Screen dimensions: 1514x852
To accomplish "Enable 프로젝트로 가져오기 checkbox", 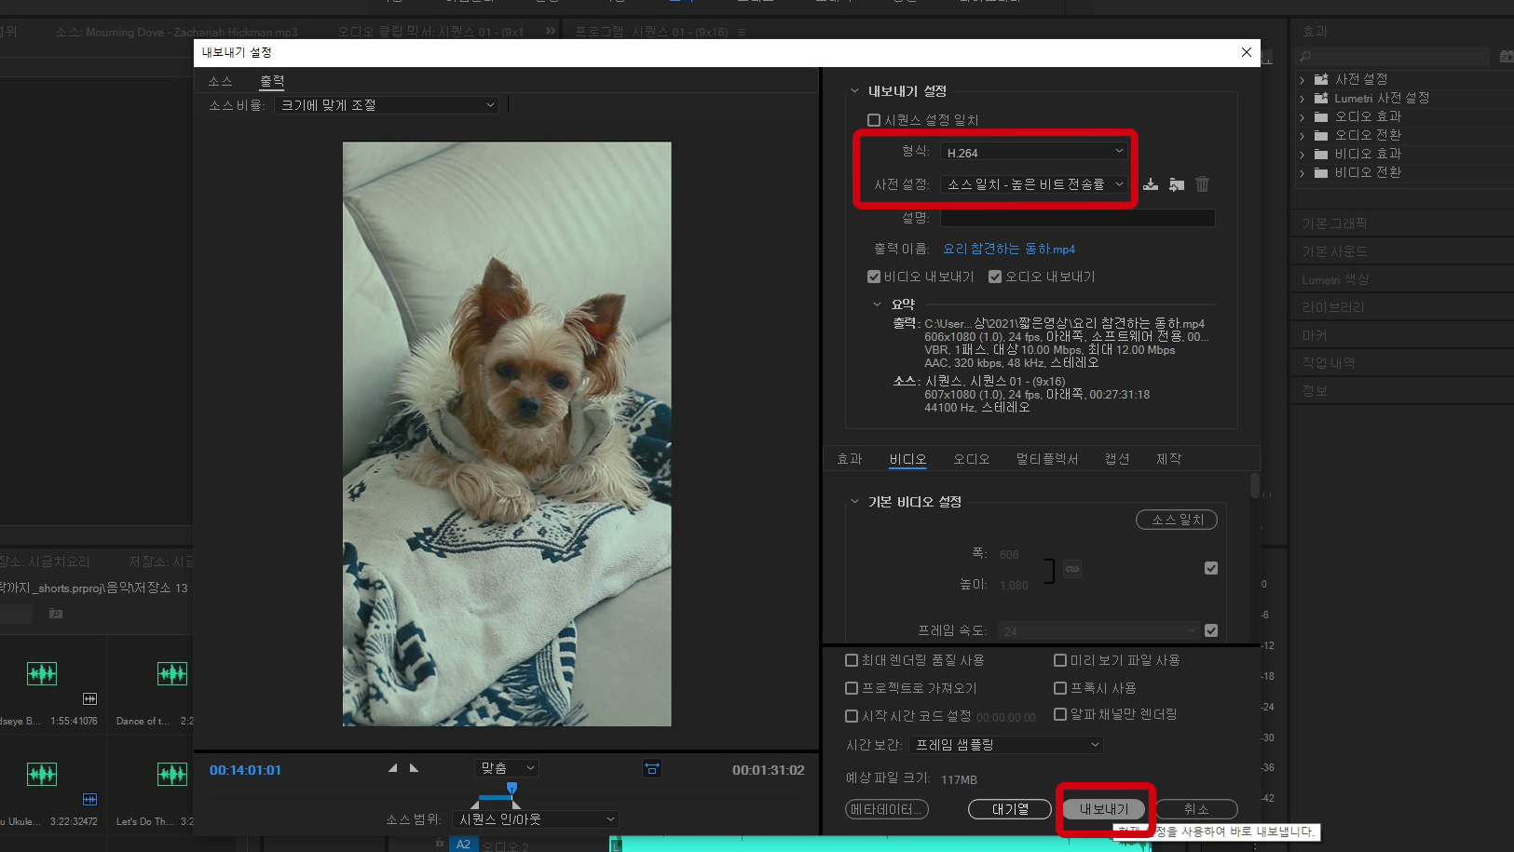I will (x=852, y=688).
